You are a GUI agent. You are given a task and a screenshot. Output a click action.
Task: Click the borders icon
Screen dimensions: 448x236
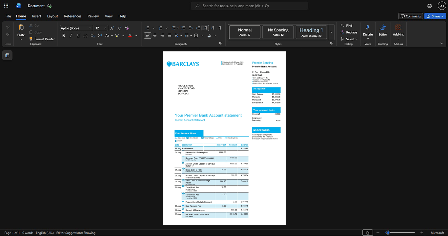point(196,35)
